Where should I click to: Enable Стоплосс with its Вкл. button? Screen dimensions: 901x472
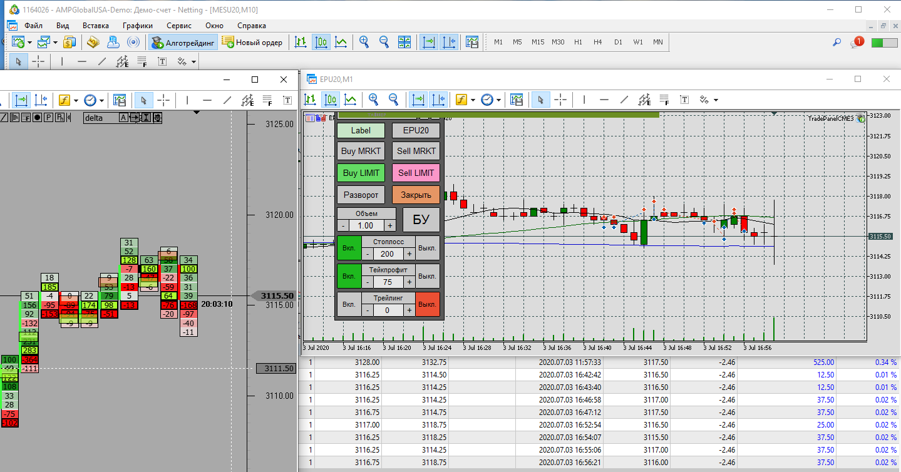[349, 247]
